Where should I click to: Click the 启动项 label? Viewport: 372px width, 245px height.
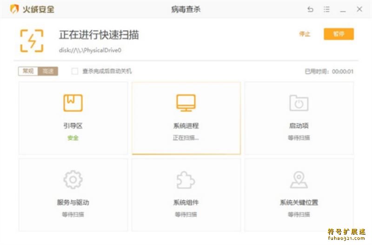pos(299,126)
